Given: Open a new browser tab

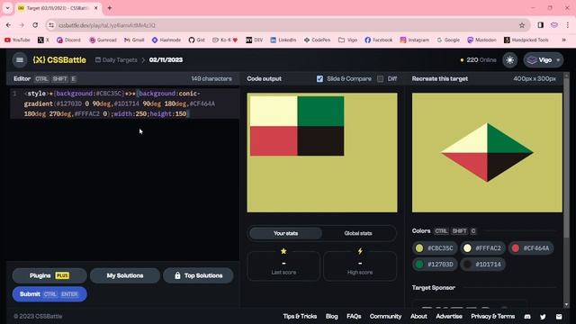Looking at the screenshot, I should (x=110, y=8).
